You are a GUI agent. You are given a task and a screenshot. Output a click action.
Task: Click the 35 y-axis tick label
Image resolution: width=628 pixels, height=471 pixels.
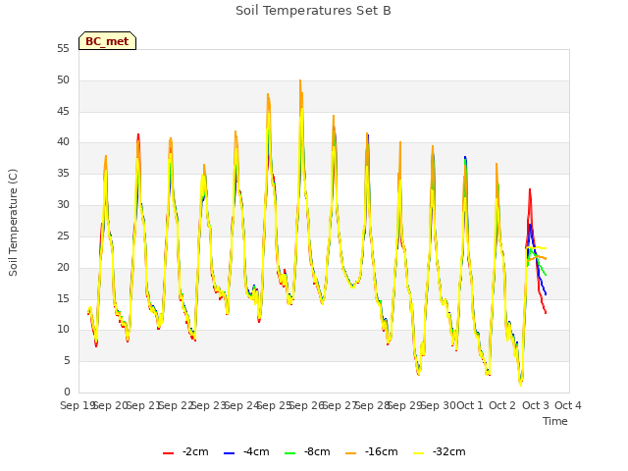pyautogui.click(x=63, y=174)
